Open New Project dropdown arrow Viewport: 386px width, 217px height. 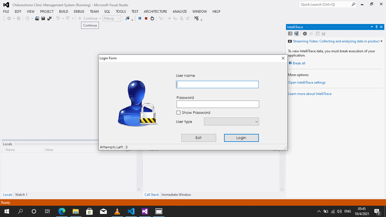click(32, 18)
